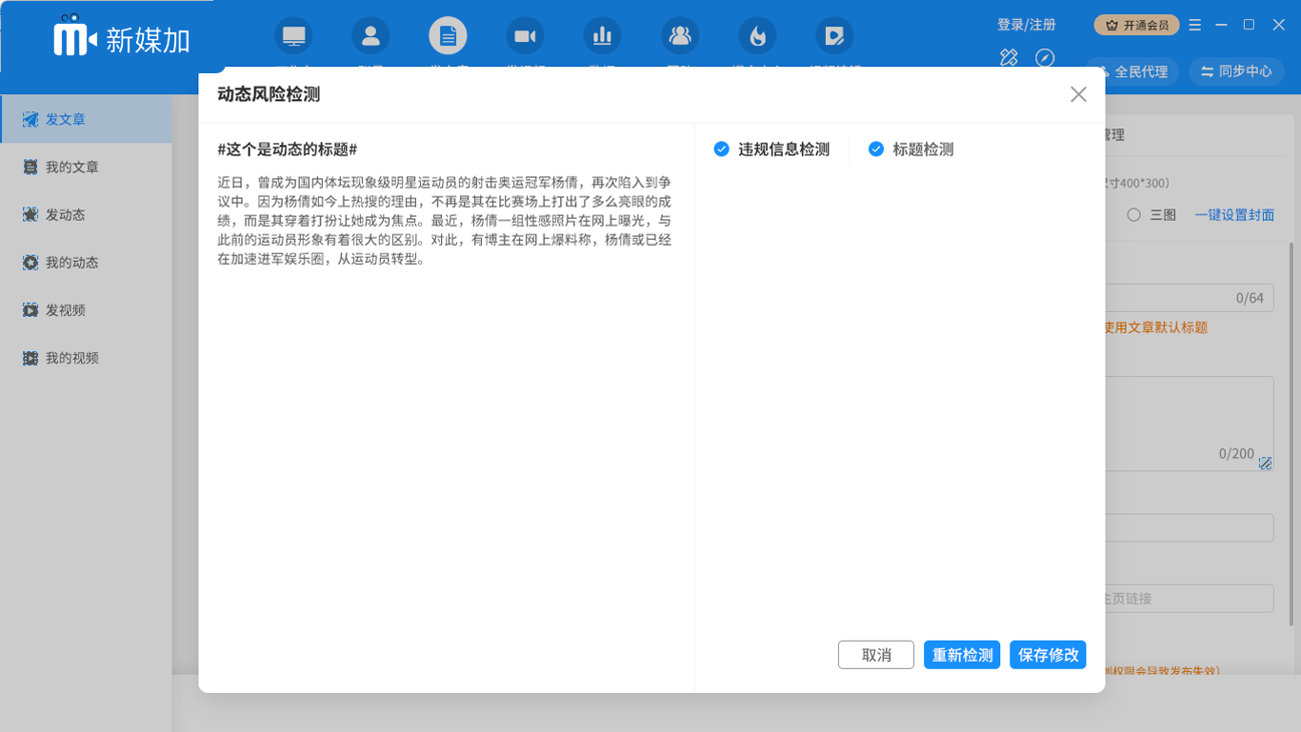The width and height of the screenshot is (1301, 732).
Task: Select the 三图 radio button
Action: pyautogui.click(x=1133, y=215)
